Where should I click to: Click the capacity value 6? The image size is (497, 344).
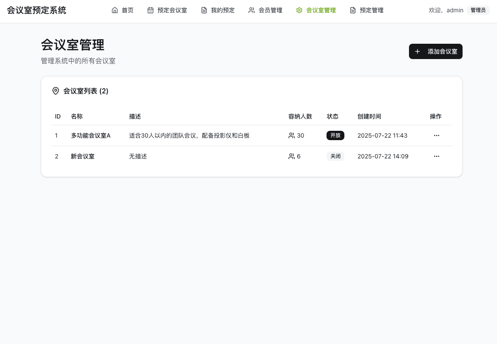click(x=298, y=156)
